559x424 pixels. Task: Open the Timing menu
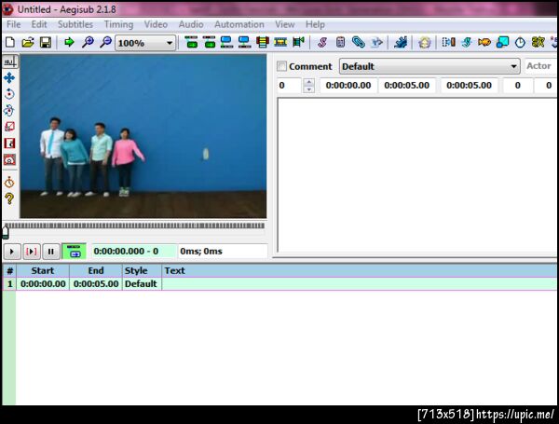point(118,24)
